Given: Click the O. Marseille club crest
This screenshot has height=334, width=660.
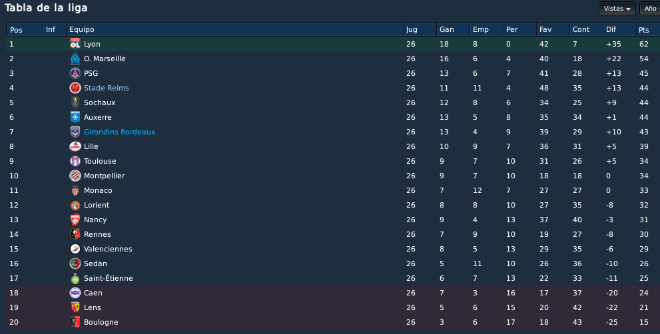Looking at the screenshot, I should click(x=75, y=59).
